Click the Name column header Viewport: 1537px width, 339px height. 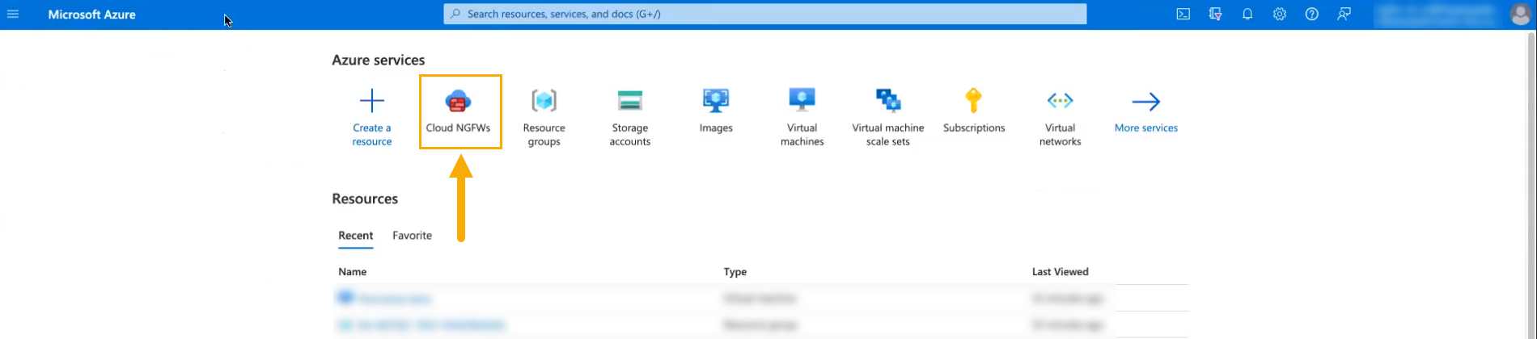pos(353,272)
